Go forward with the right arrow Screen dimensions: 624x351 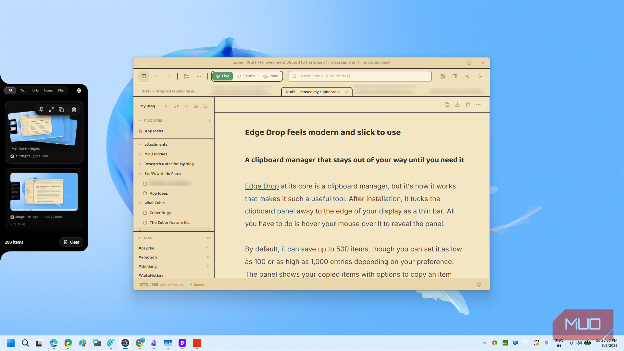point(168,76)
